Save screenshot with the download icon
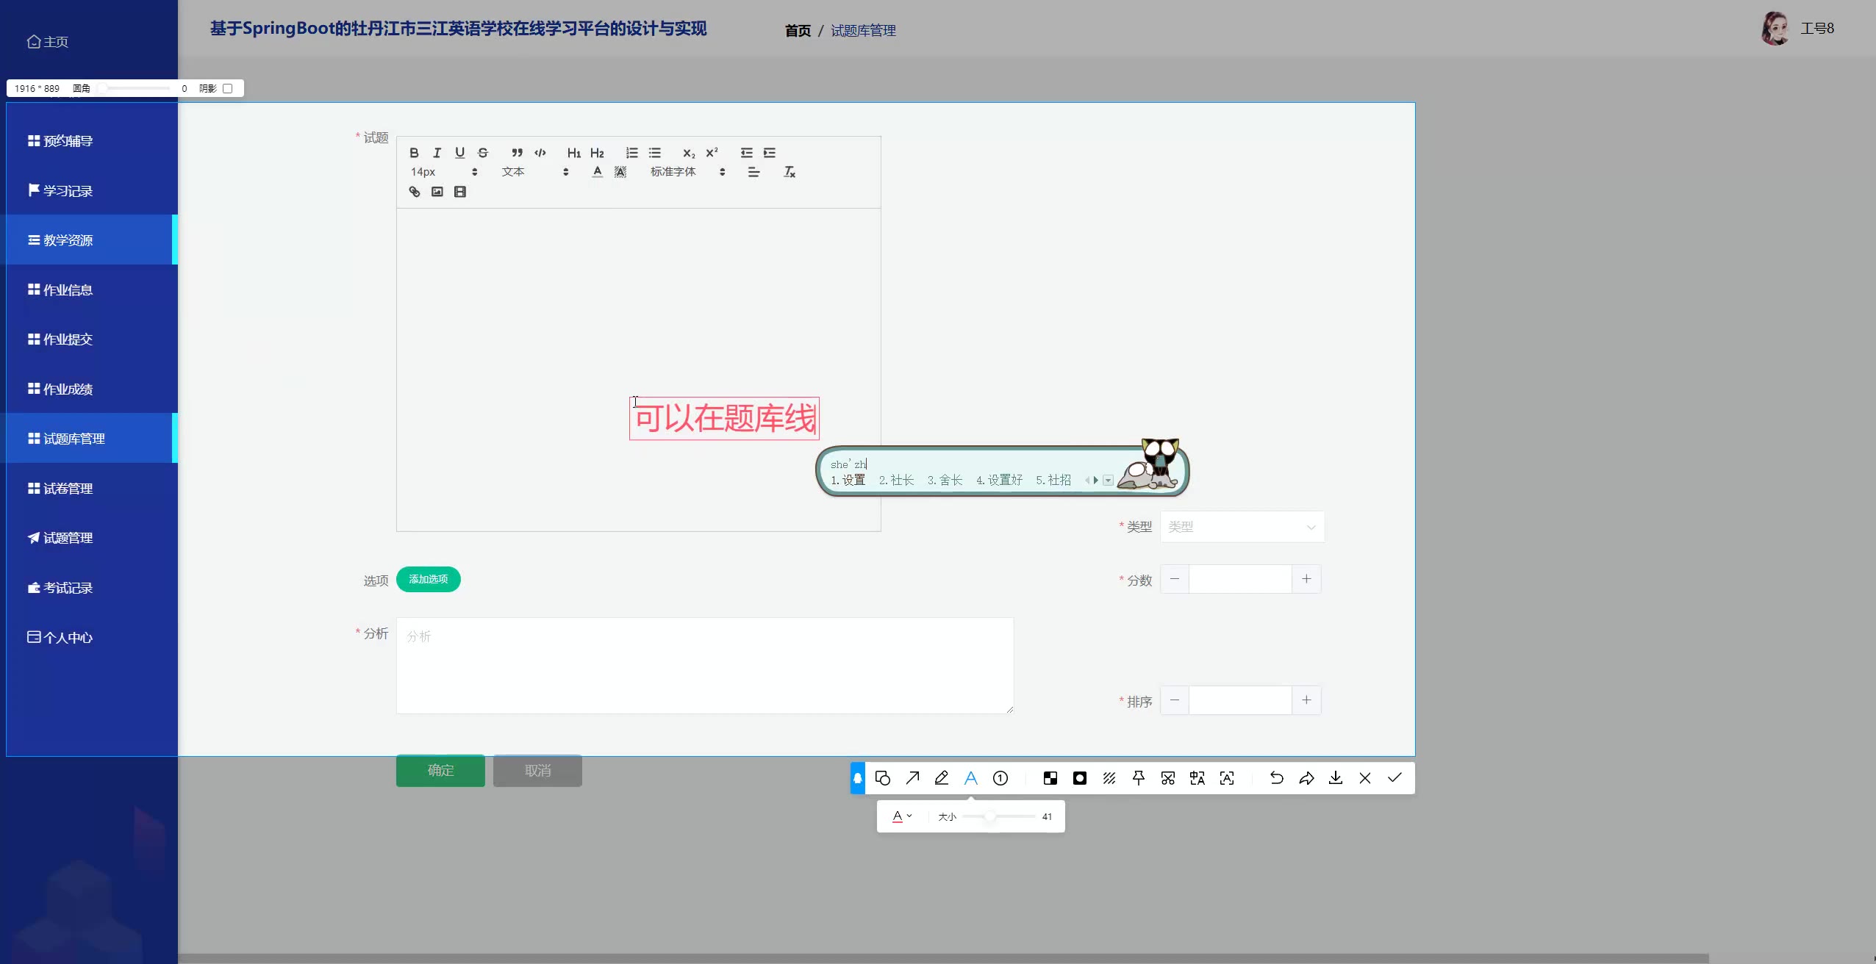The image size is (1876, 964). [x=1336, y=778]
